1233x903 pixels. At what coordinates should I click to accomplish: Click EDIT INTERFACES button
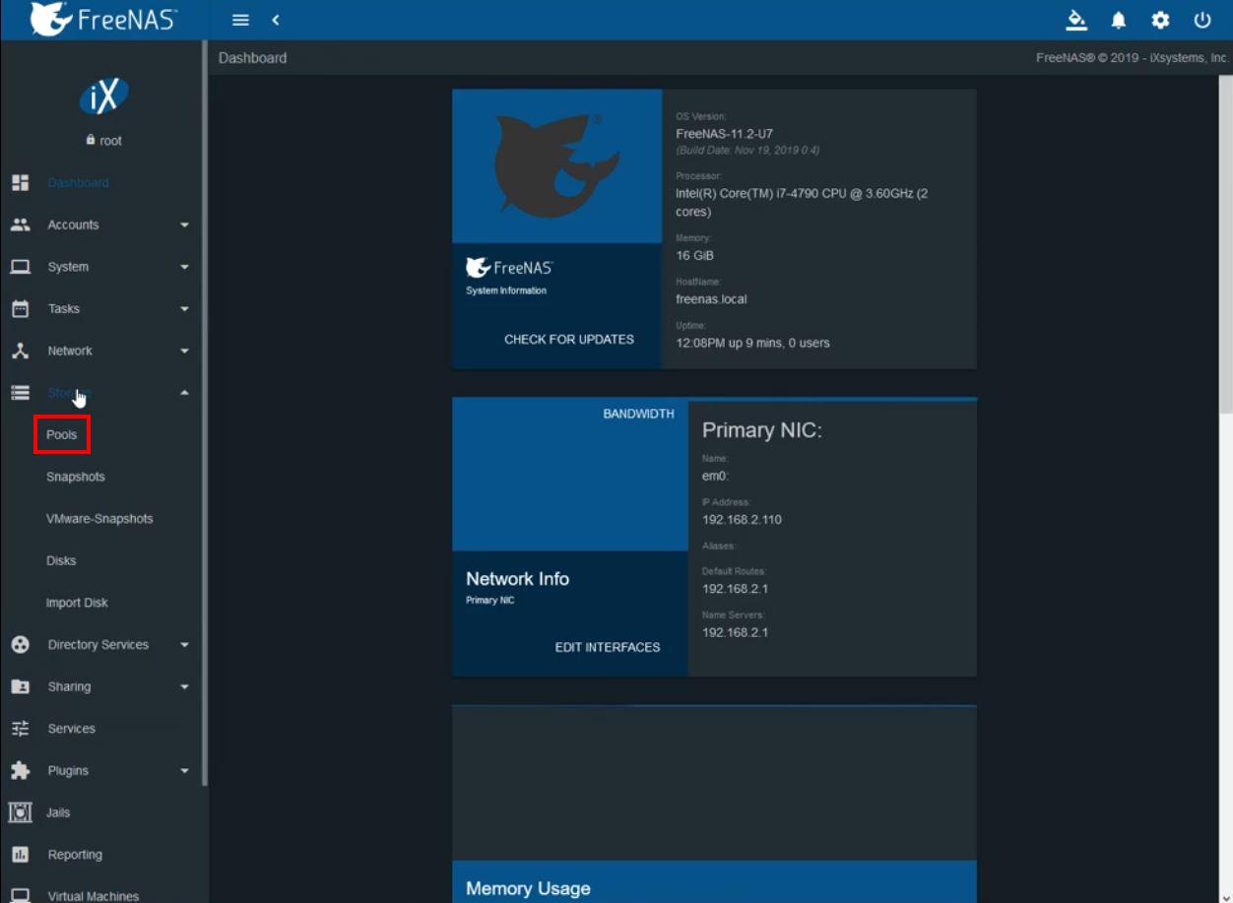[608, 647]
